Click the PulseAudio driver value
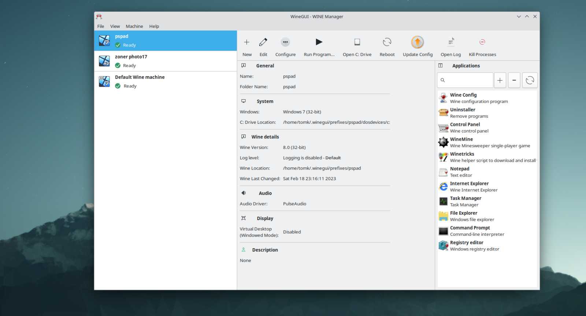This screenshot has height=316, width=586. (294, 204)
